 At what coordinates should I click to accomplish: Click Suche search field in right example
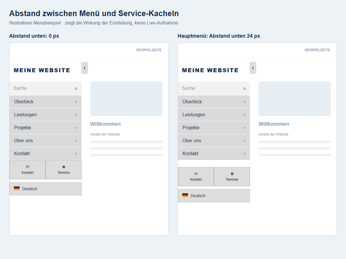tap(214, 89)
